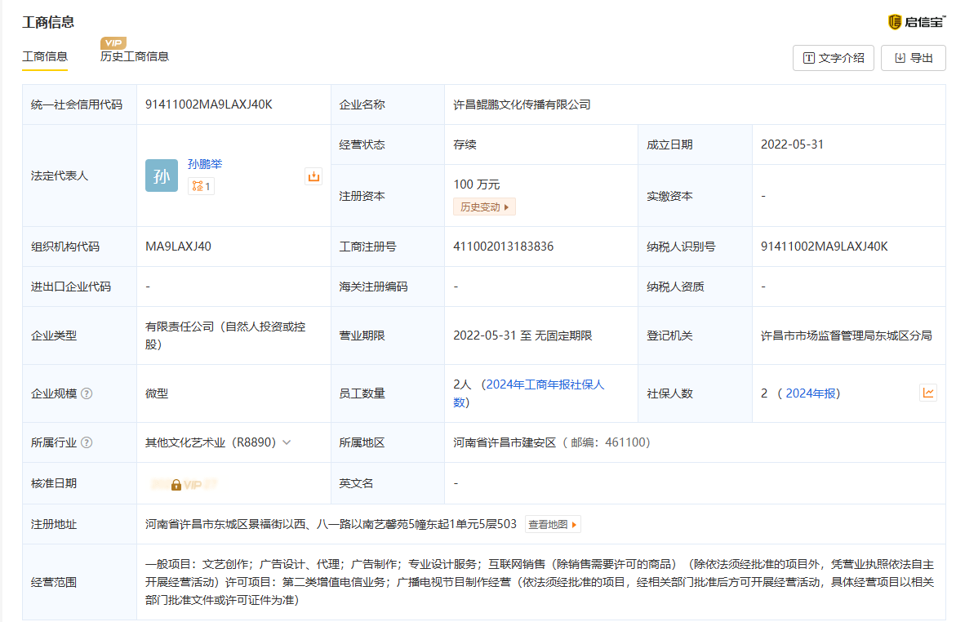Select the taxpayer ID value under 纳税人识别号
This screenshot has width=956, height=622.
824,247
